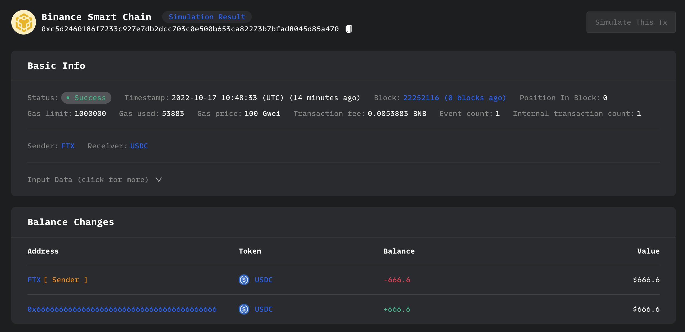Select the 0x6666... receiver address
Screen dimensions: 685x332
[x=122, y=309]
